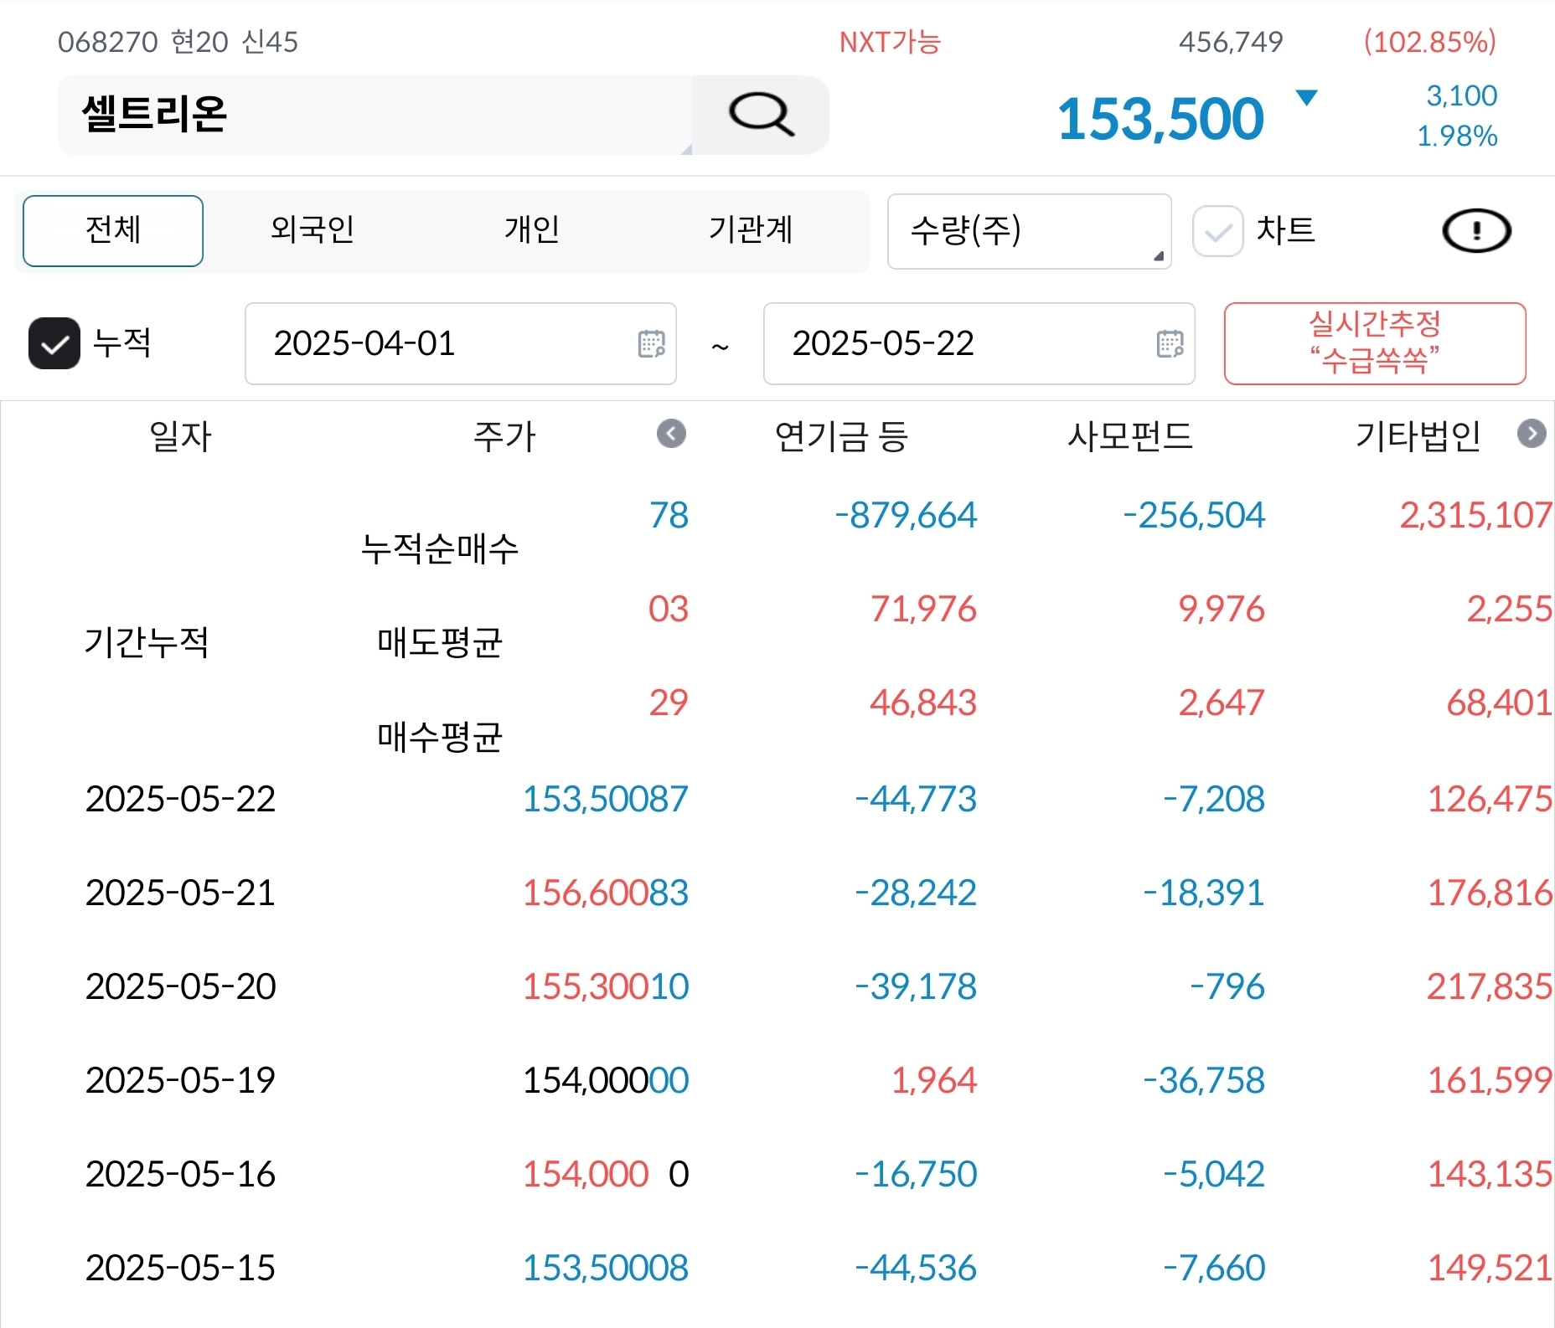
Task: Click the blue down triangle price indicator
Action: (x=1306, y=97)
